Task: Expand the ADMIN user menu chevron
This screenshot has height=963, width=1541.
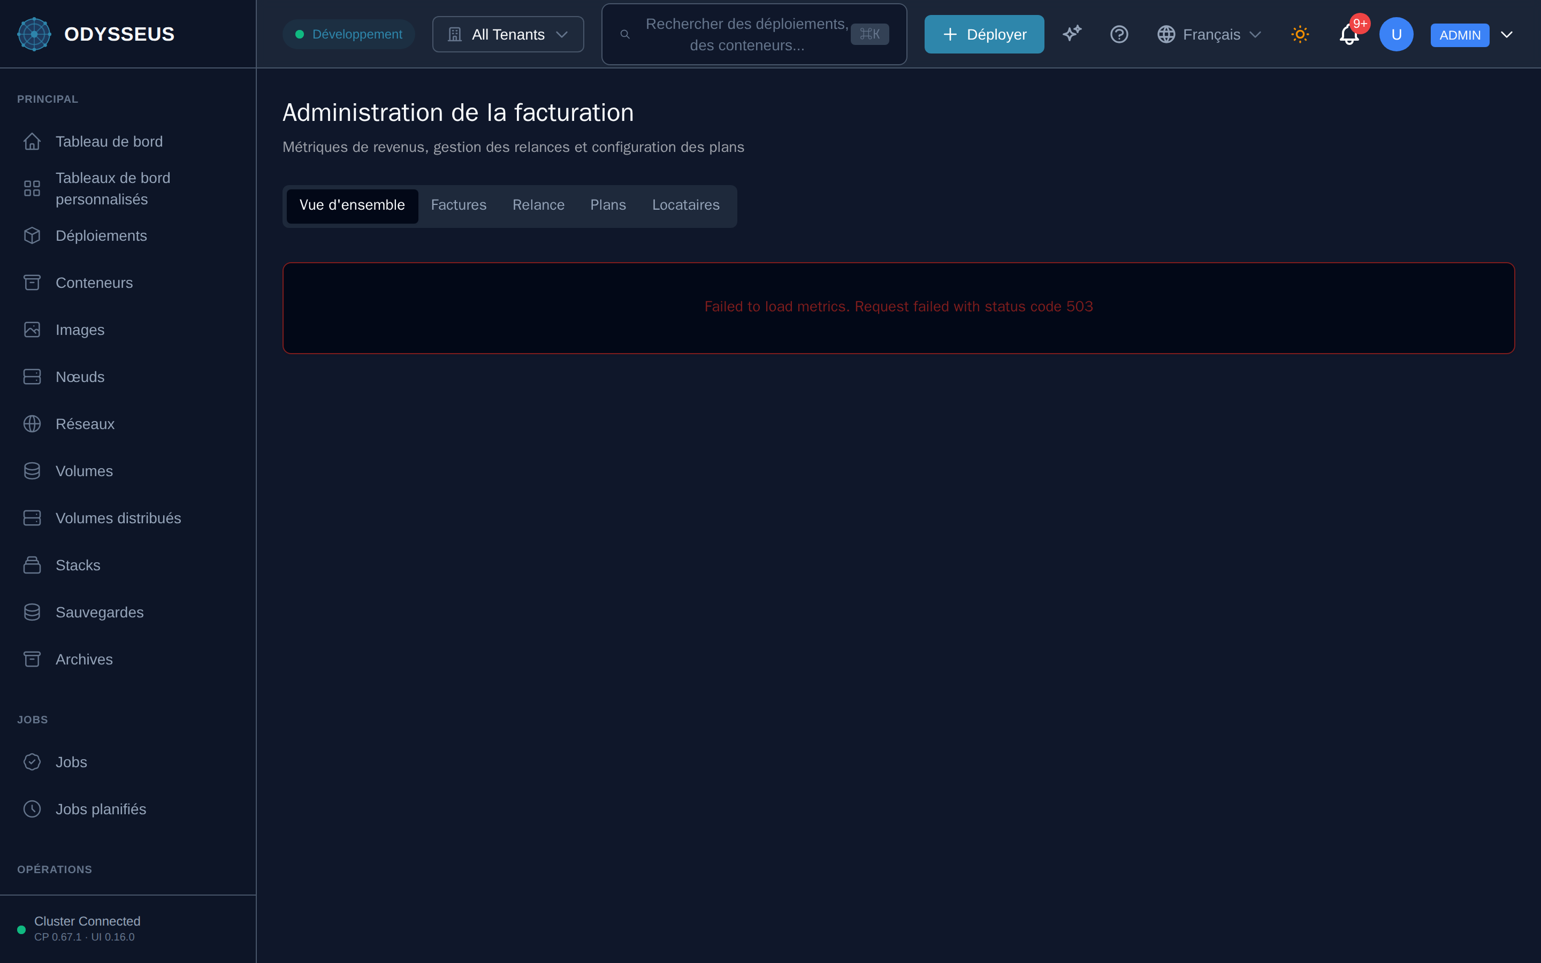Action: click(1507, 34)
